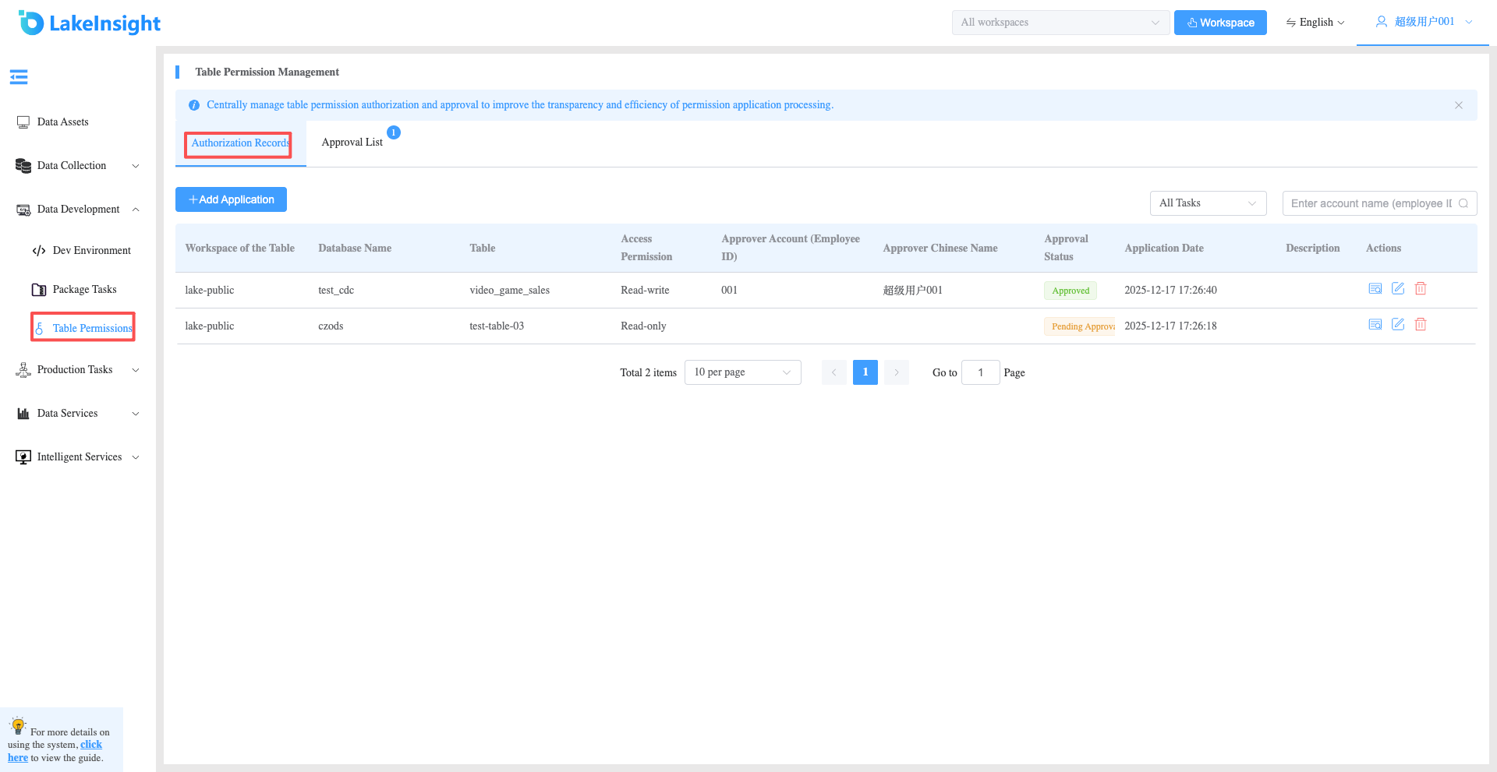Click edit icon for test-table-03 row
The image size is (1497, 772).
1398,325
